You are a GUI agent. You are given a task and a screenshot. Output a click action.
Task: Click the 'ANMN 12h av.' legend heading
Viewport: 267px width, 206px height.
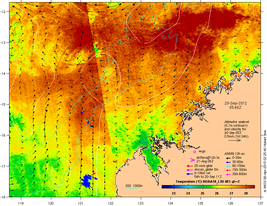point(235,154)
